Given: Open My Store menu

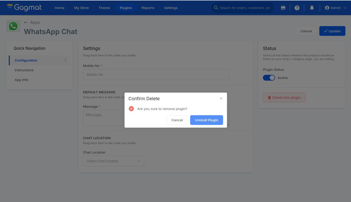Looking at the screenshot, I should click(81, 8).
